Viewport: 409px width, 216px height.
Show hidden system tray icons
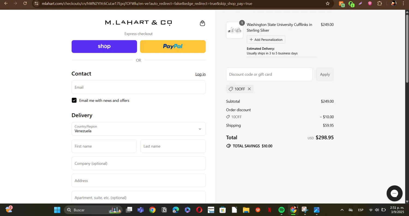pyautogui.click(x=342, y=210)
